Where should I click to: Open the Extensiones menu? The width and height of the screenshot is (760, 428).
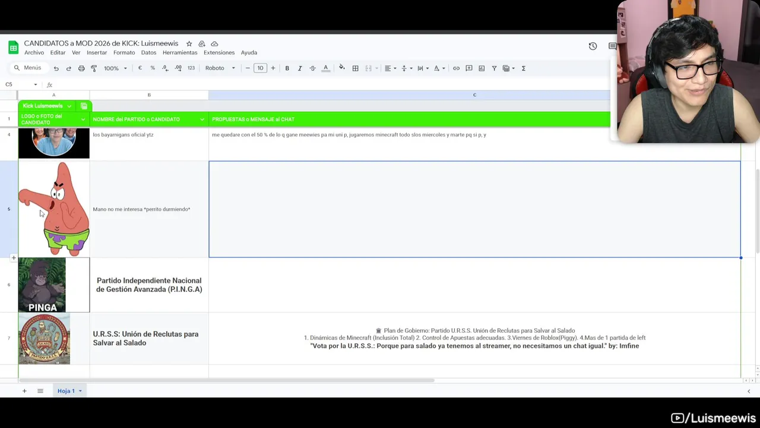click(x=219, y=52)
